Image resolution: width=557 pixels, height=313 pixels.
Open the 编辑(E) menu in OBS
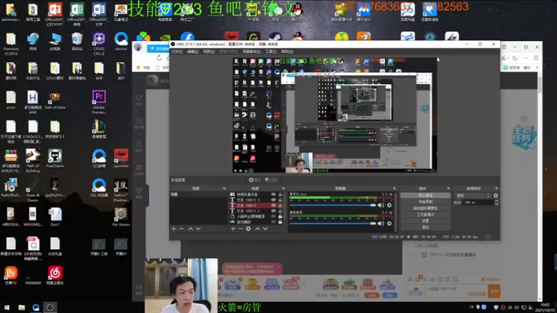coord(193,51)
